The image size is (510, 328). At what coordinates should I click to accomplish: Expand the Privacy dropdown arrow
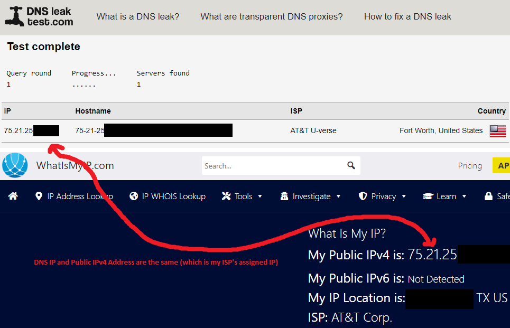point(404,196)
